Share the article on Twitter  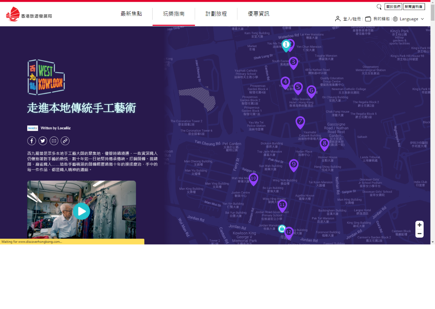pyautogui.click(x=43, y=141)
